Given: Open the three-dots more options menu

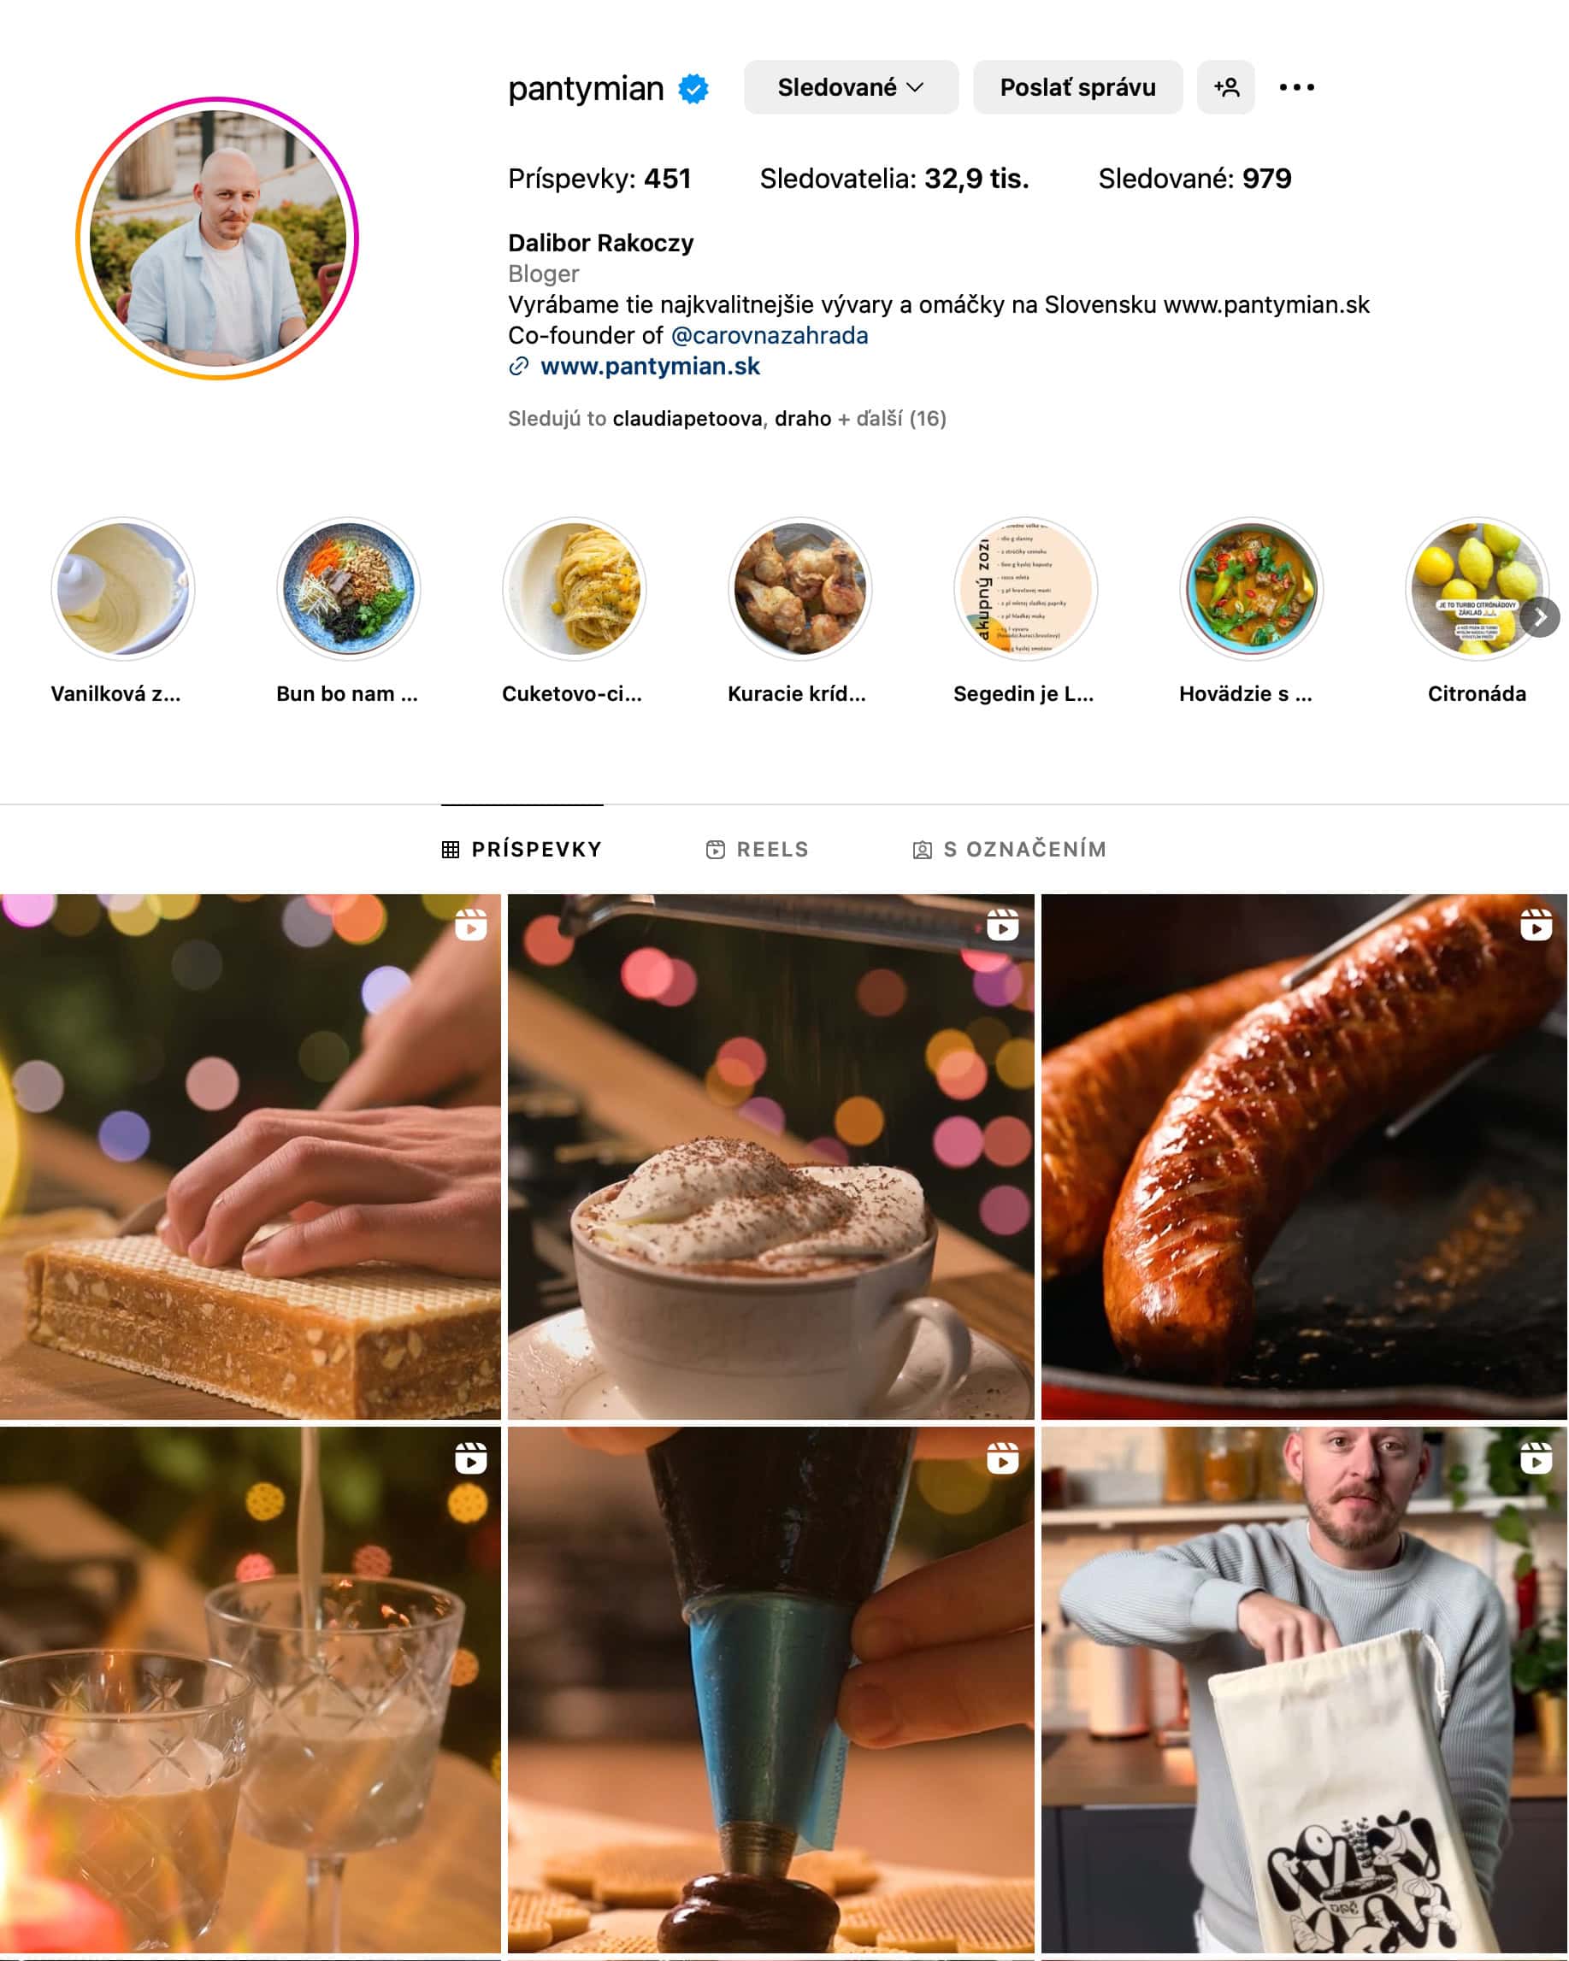Looking at the screenshot, I should [1296, 87].
